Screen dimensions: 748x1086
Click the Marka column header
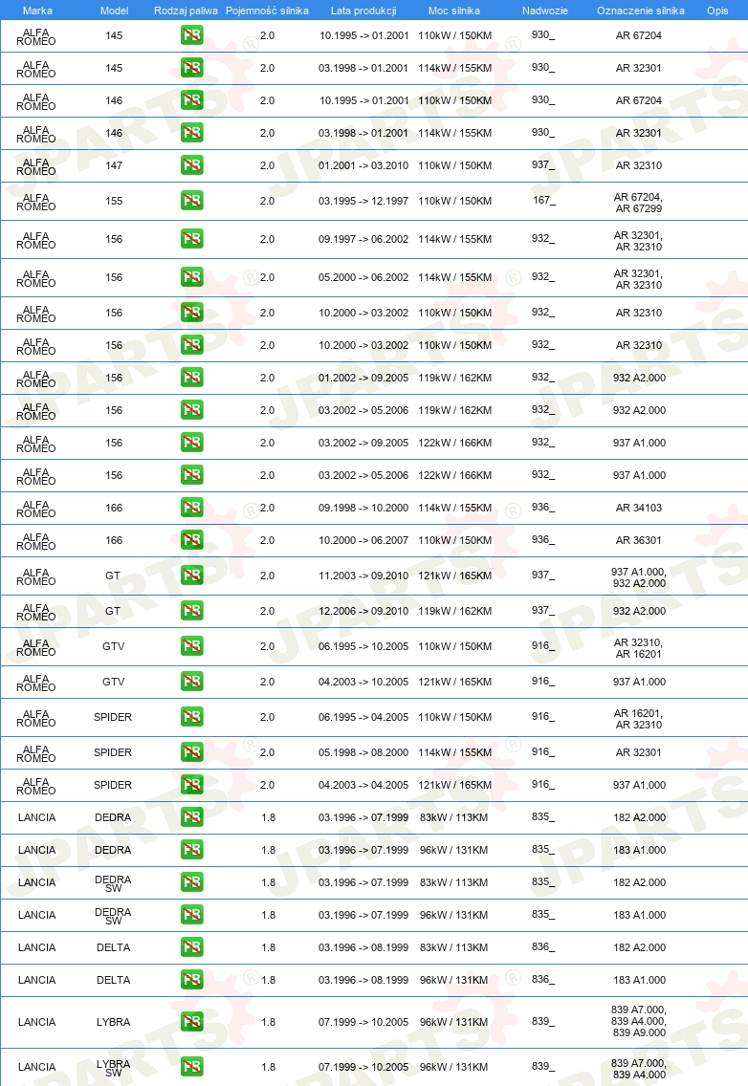pyautogui.click(x=37, y=11)
